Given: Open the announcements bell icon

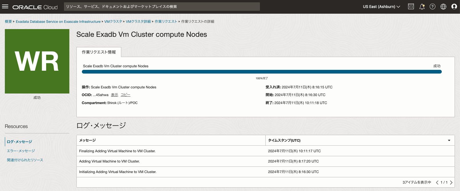Looking at the screenshot, I should (x=422, y=7).
